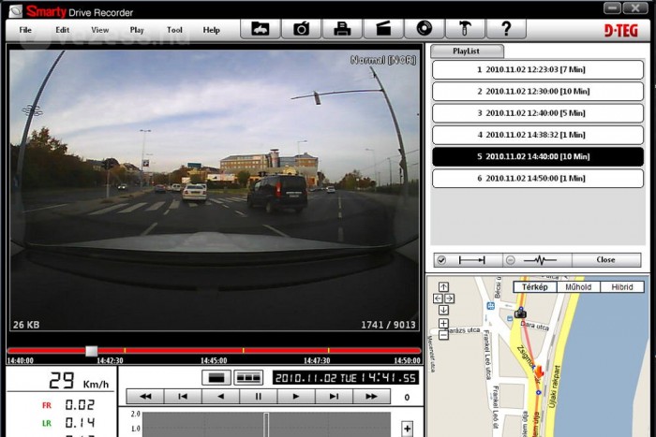Image resolution: width=656 pixels, height=437 pixels.
Task: Pause the video playback
Action: coord(259,397)
